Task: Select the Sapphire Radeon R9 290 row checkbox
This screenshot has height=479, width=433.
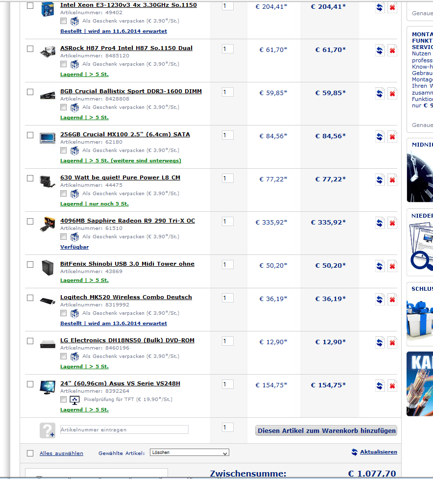Action: pos(30,221)
